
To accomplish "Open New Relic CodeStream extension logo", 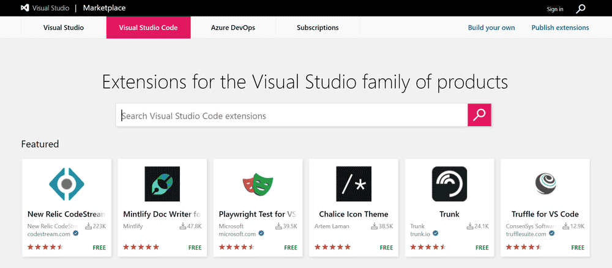I will click(x=67, y=184).
